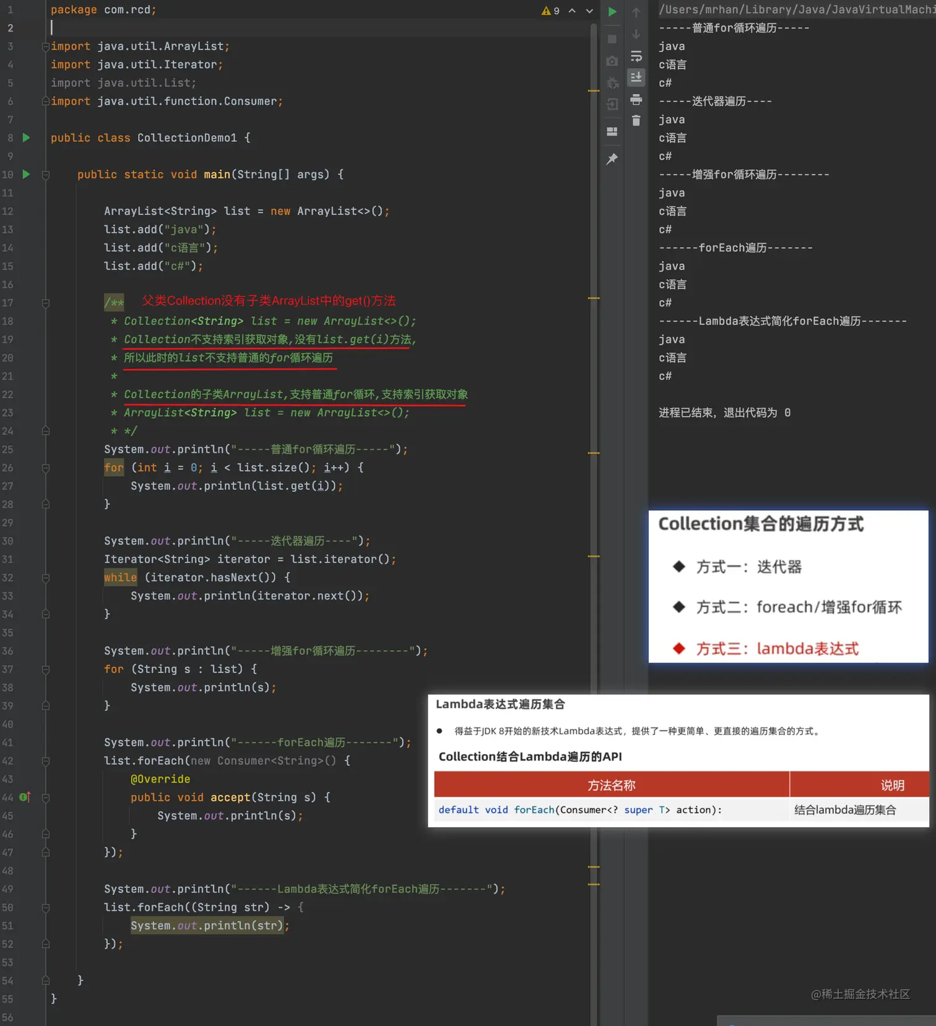936x1026 pixels.
Task: Click the file path link in console output
Action: click(797, 9)
